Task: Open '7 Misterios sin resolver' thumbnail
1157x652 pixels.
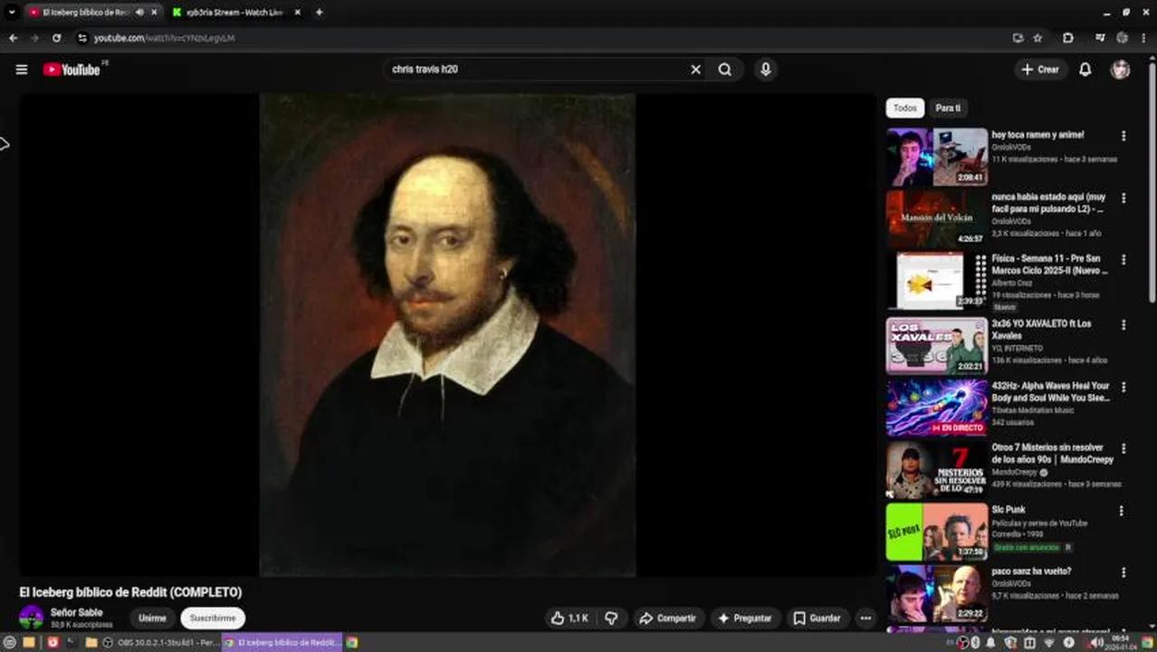Action: tap(937, 469)
